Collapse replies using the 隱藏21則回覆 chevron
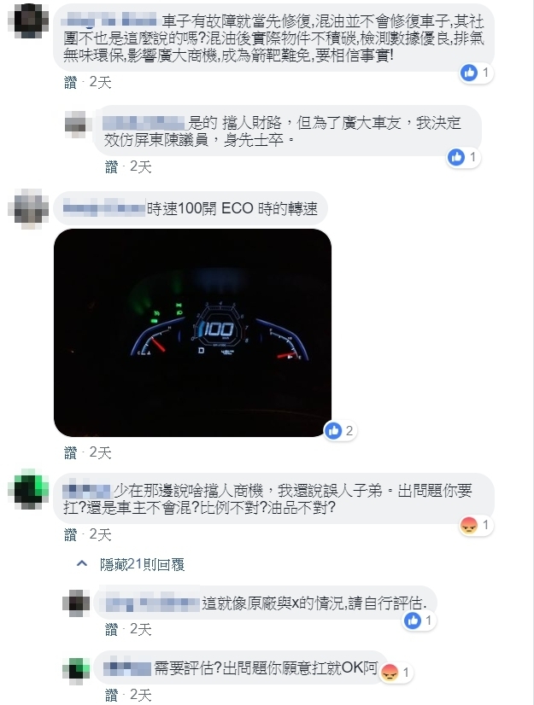 (x=82, y=564)
